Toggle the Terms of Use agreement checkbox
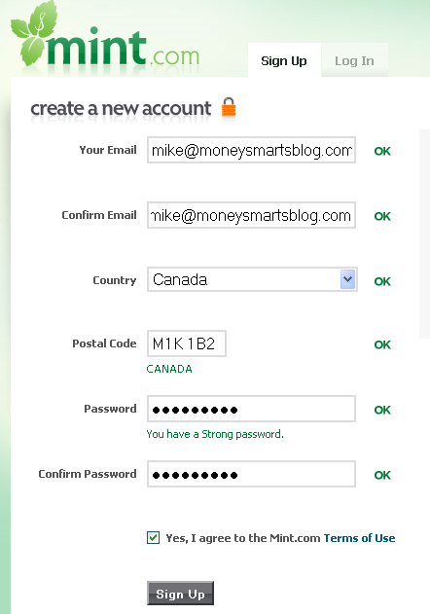 coord(153,538)
